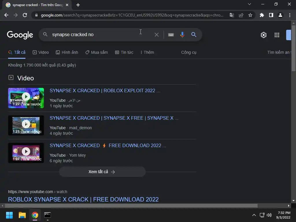Click the browser forward arrow
The width and height of the screenshot is (296, 222).
[16, 15]
